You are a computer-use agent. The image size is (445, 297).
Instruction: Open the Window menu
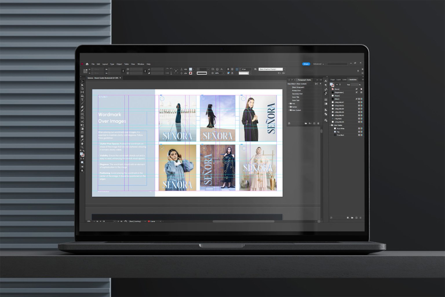(141, 64)
